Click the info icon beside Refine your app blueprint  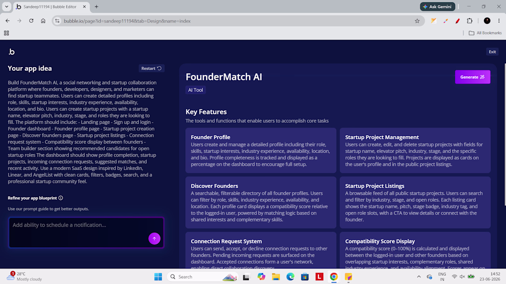coord(61,198)
